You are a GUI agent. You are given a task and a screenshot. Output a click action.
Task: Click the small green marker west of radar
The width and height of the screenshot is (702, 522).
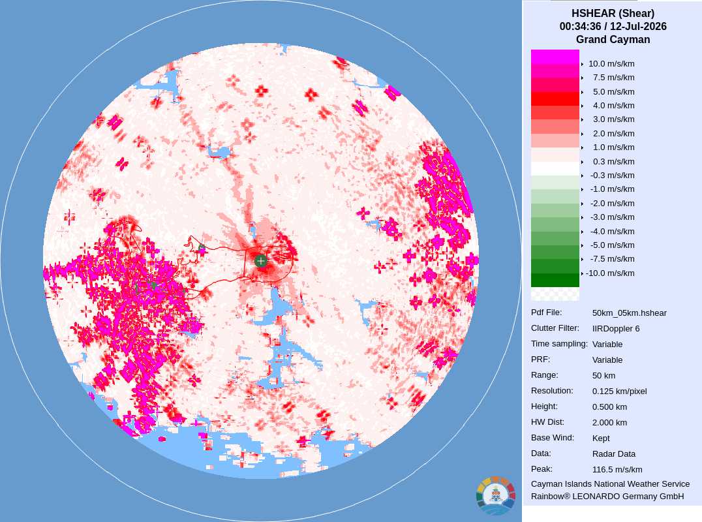(x=202, y=247)
